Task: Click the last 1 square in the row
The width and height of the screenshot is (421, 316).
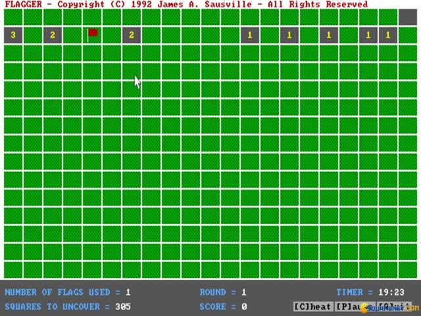Action: [x=388, y=35]
